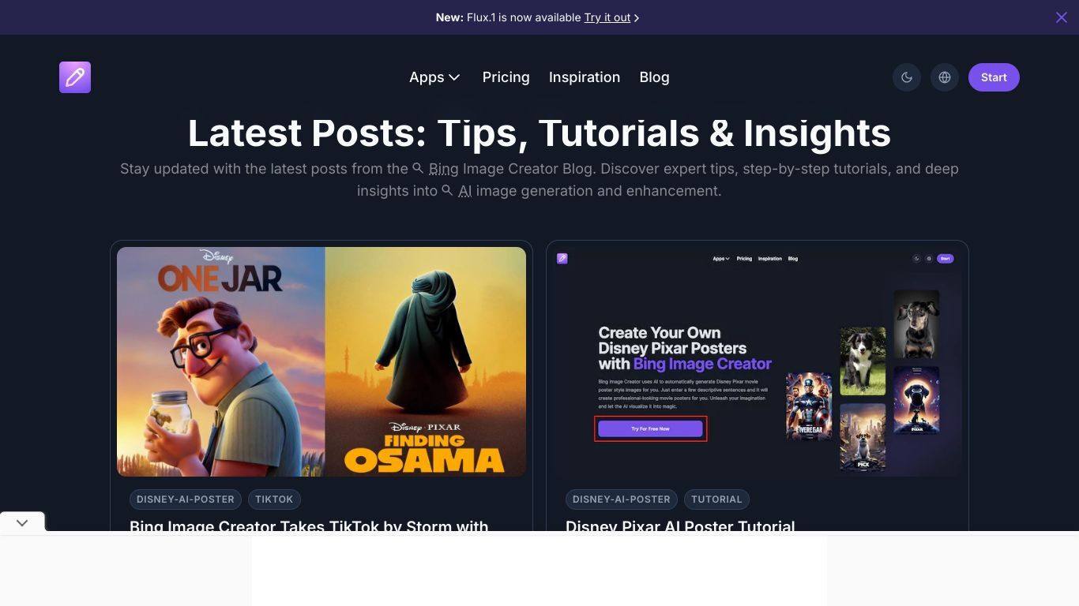Open the One Jar / Finding Osama thumbnail
The width and height of the screenshot is (1079, 606).
click(321, 361)
